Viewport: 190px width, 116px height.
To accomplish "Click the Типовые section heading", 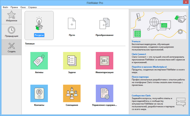I will pyautogui.click(x=30, y=44).
